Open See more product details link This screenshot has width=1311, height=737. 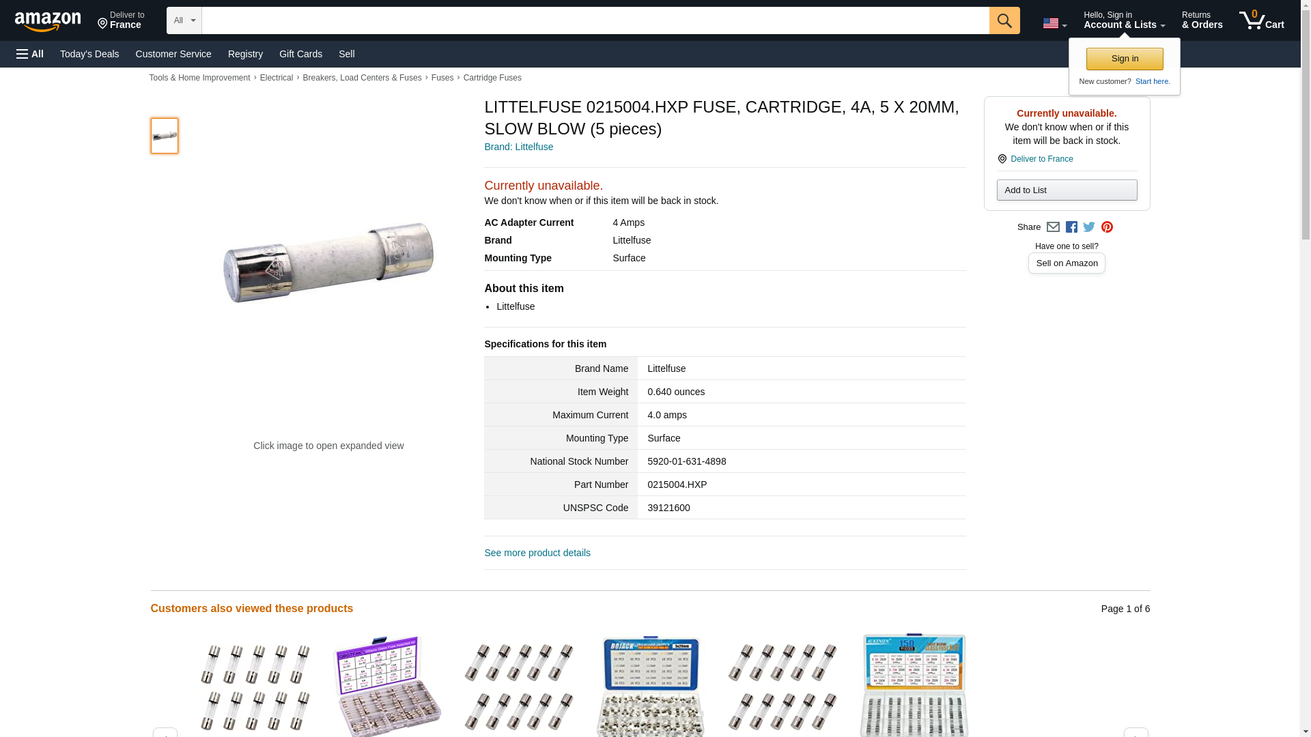click(x=537, y=553)
